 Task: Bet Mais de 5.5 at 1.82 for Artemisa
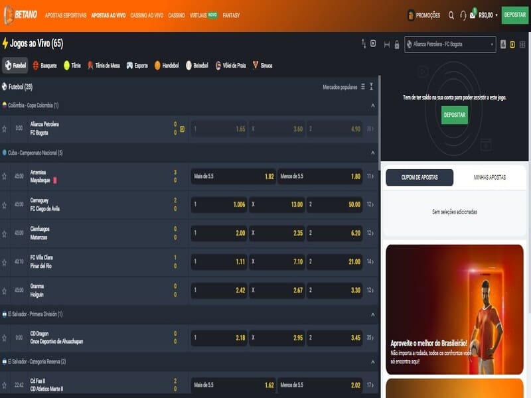[234, 176]
